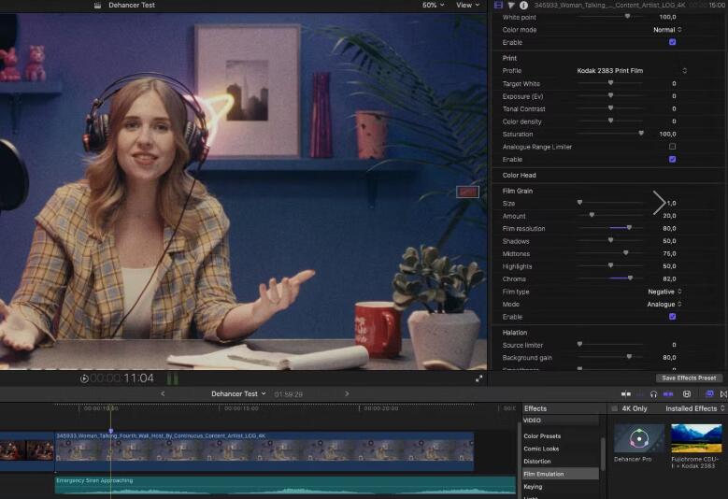
Task: Select the Dehancer Pro effect thumbnail
Action: 639,438
